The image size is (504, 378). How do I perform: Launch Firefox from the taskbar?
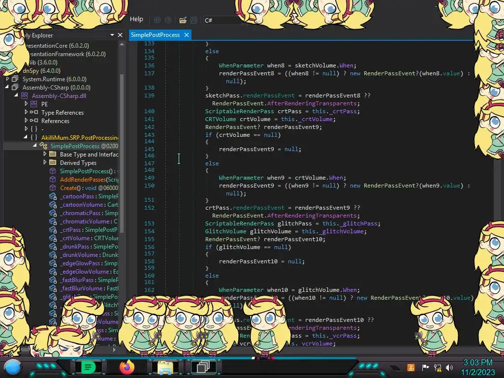126,367
